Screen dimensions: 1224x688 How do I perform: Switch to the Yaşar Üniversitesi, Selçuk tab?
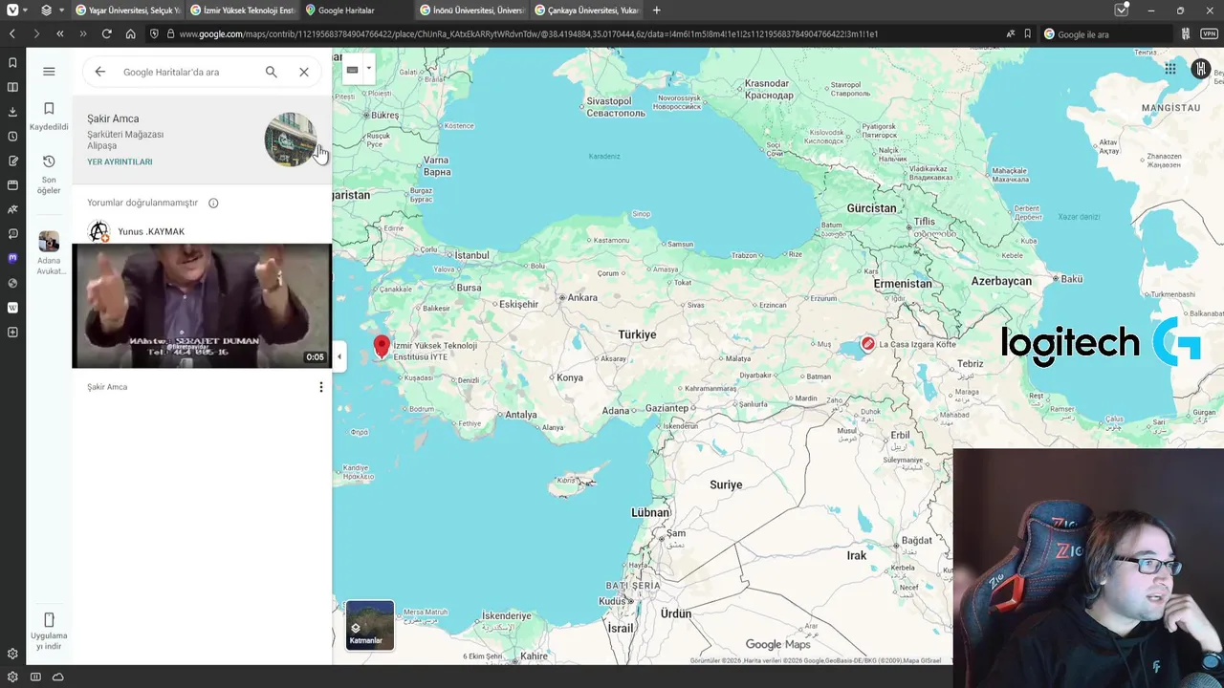pyautogui.click(x=128, y=11)
